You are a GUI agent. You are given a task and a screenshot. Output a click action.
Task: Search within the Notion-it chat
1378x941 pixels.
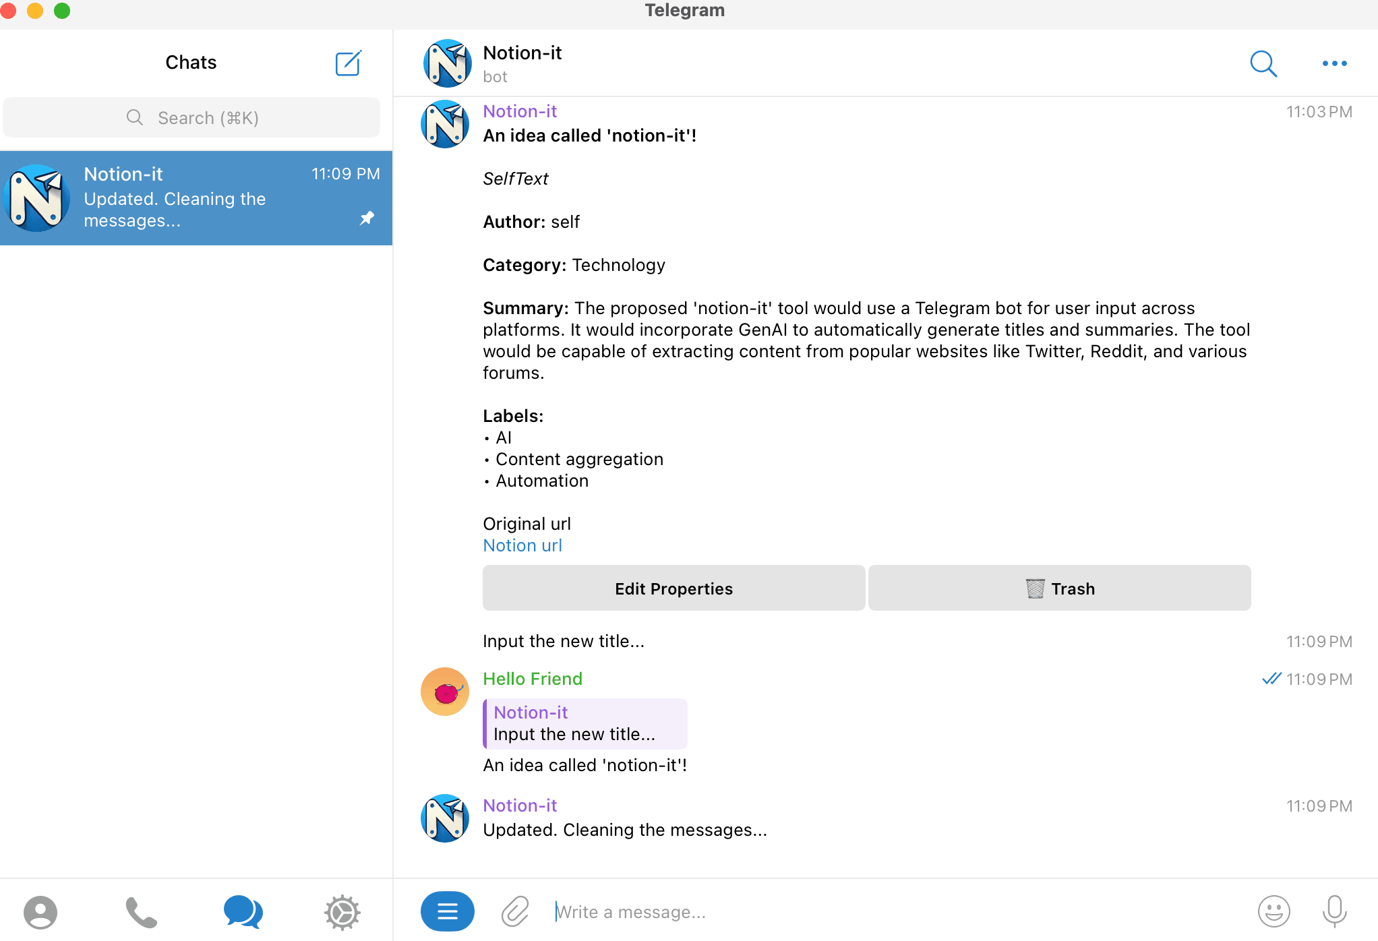point(1263,63)
